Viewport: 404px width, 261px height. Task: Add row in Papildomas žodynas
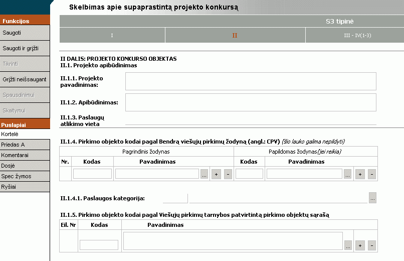click(360, 174)
